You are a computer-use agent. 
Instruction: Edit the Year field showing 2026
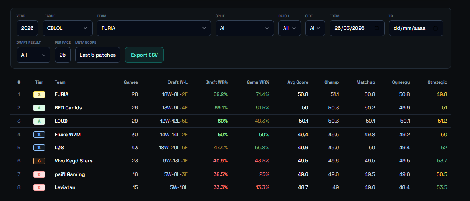click(27, 28)
